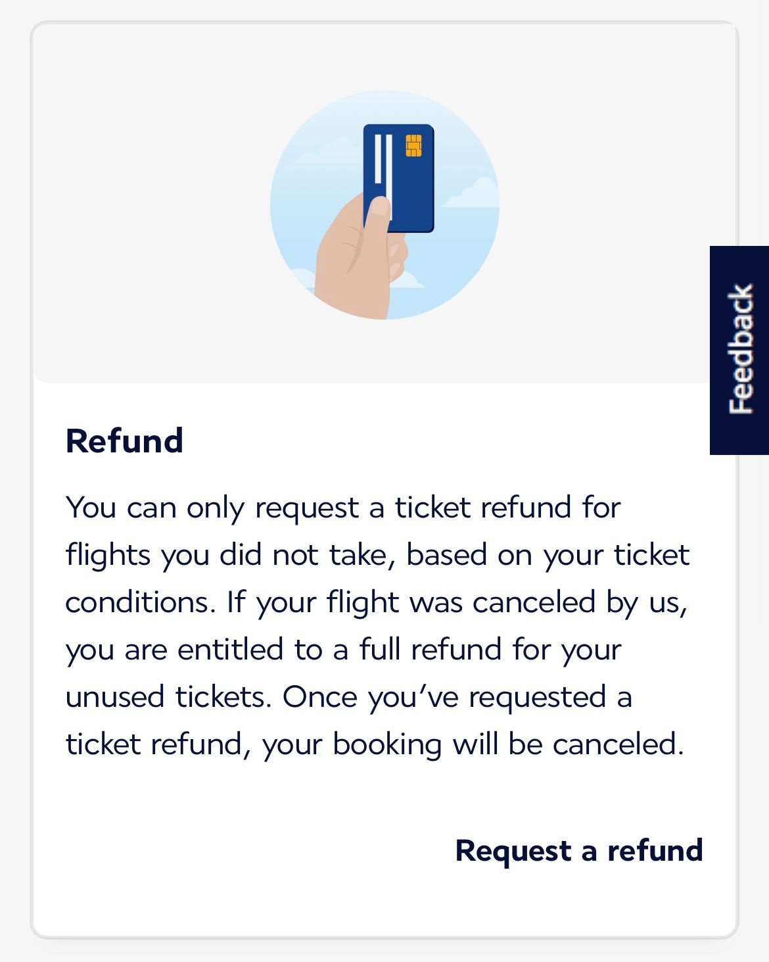This screenshot has width=769, height=962.
Task: Select the blue credit card illustration
Action: 399,178
